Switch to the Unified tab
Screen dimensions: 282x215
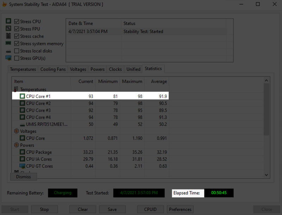[133, 69]
